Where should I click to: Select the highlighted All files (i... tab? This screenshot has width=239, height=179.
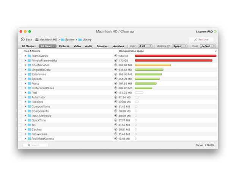[x=47, y=46]
